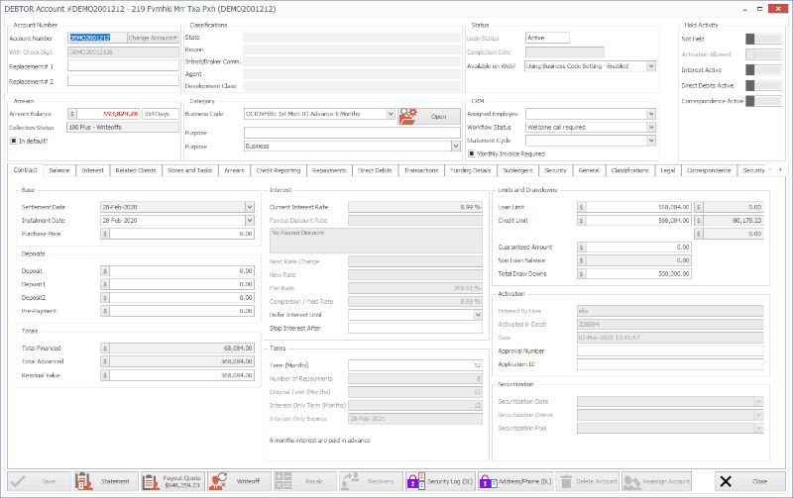Toggle Direct Debits Active switch

click(763, 85)
